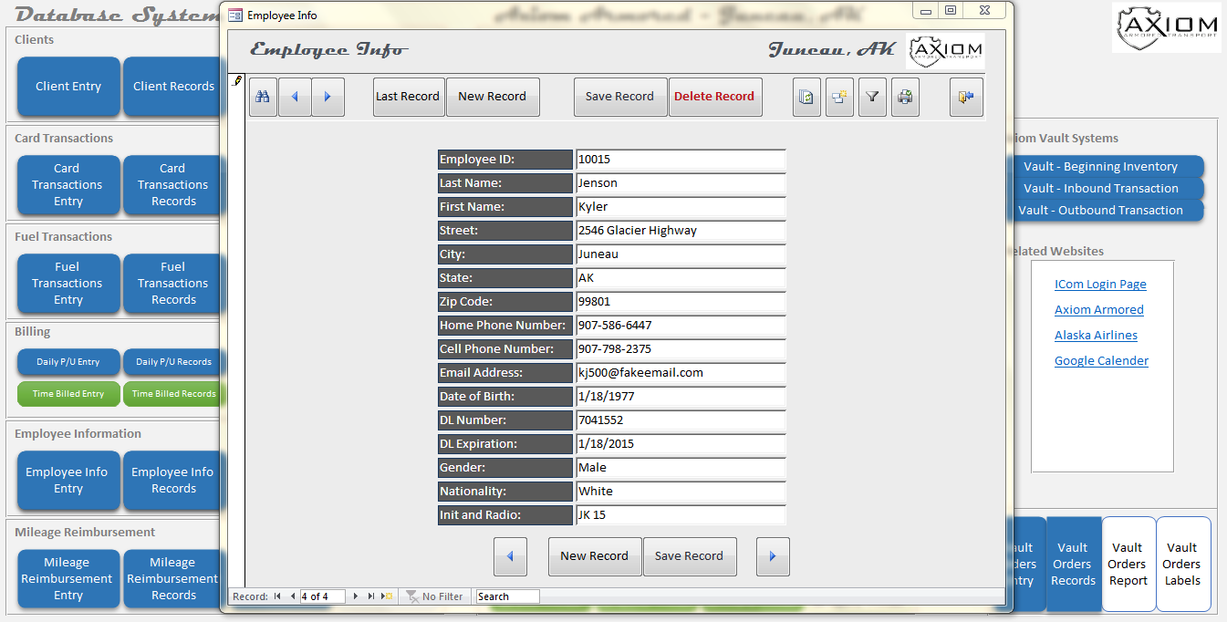Image resolution: width=1227 pixels, height=622 pixels.
Task: Open Client Entry in the main switchboard
Action: pos(68,87)
